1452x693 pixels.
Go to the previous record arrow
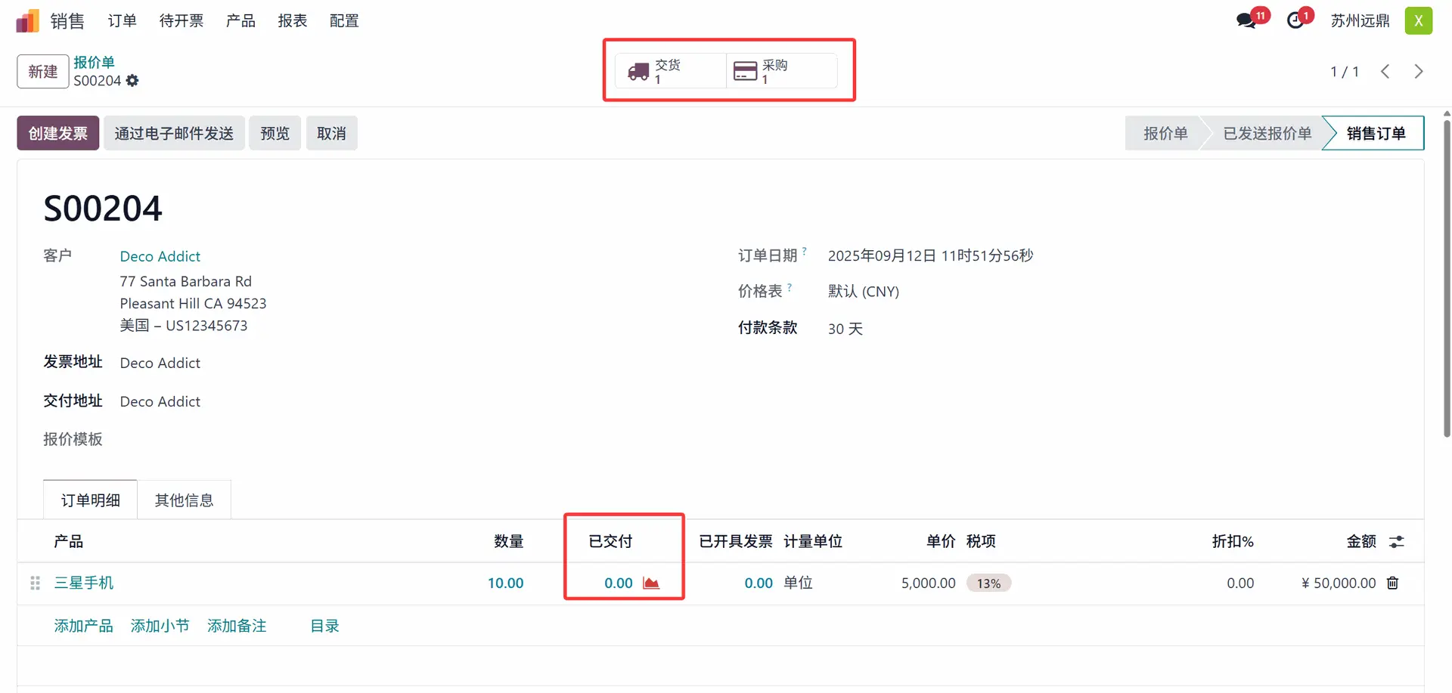pos(1385,71)
